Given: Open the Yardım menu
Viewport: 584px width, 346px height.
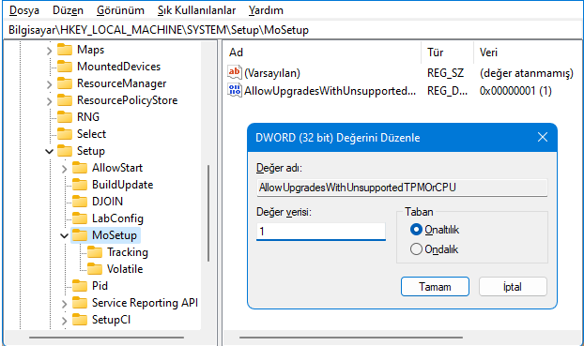Looking at the screenshot, I should point(266,10).
